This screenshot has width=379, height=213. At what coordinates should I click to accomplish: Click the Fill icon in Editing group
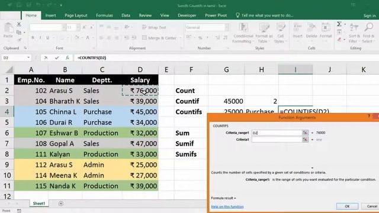339,32
